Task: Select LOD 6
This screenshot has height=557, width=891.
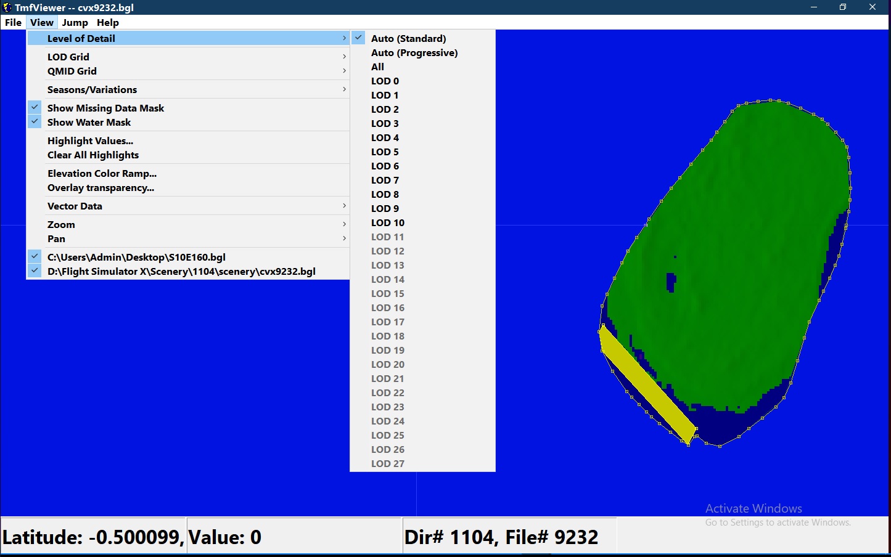Action: 422,166
